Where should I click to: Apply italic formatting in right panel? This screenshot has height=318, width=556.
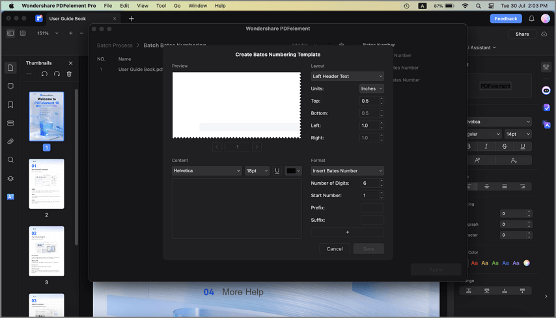[x=486, y=146]
